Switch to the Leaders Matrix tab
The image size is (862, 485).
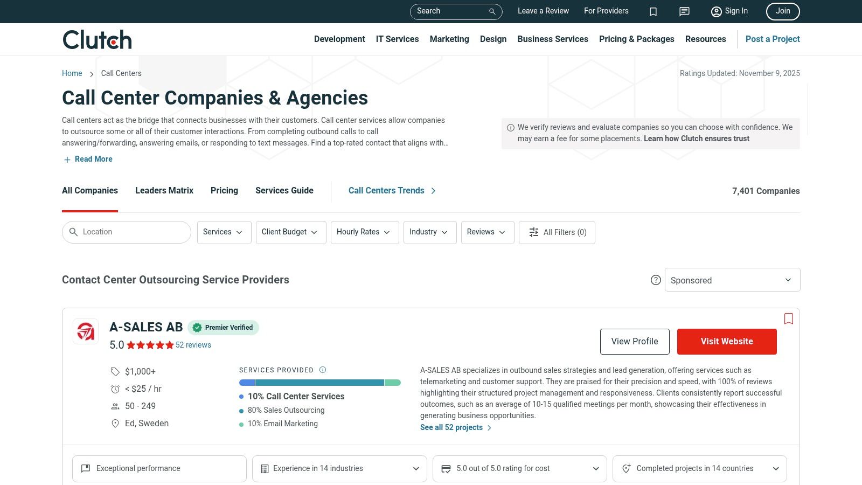(x=164, y=190)
